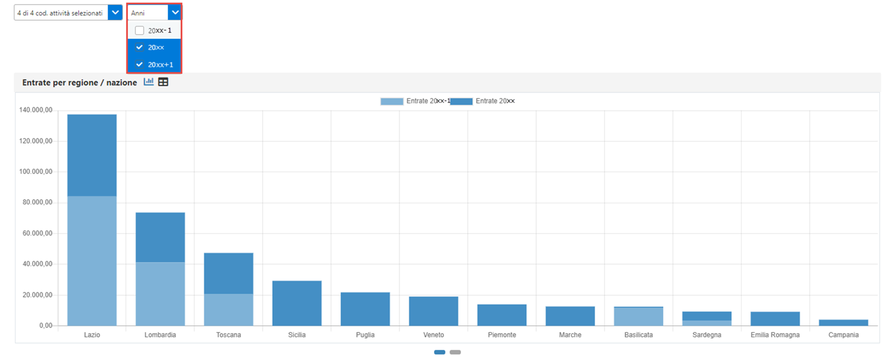Click the light blue Basilicata bar
This screenshot has width=890, height=360.
[638, 317]
